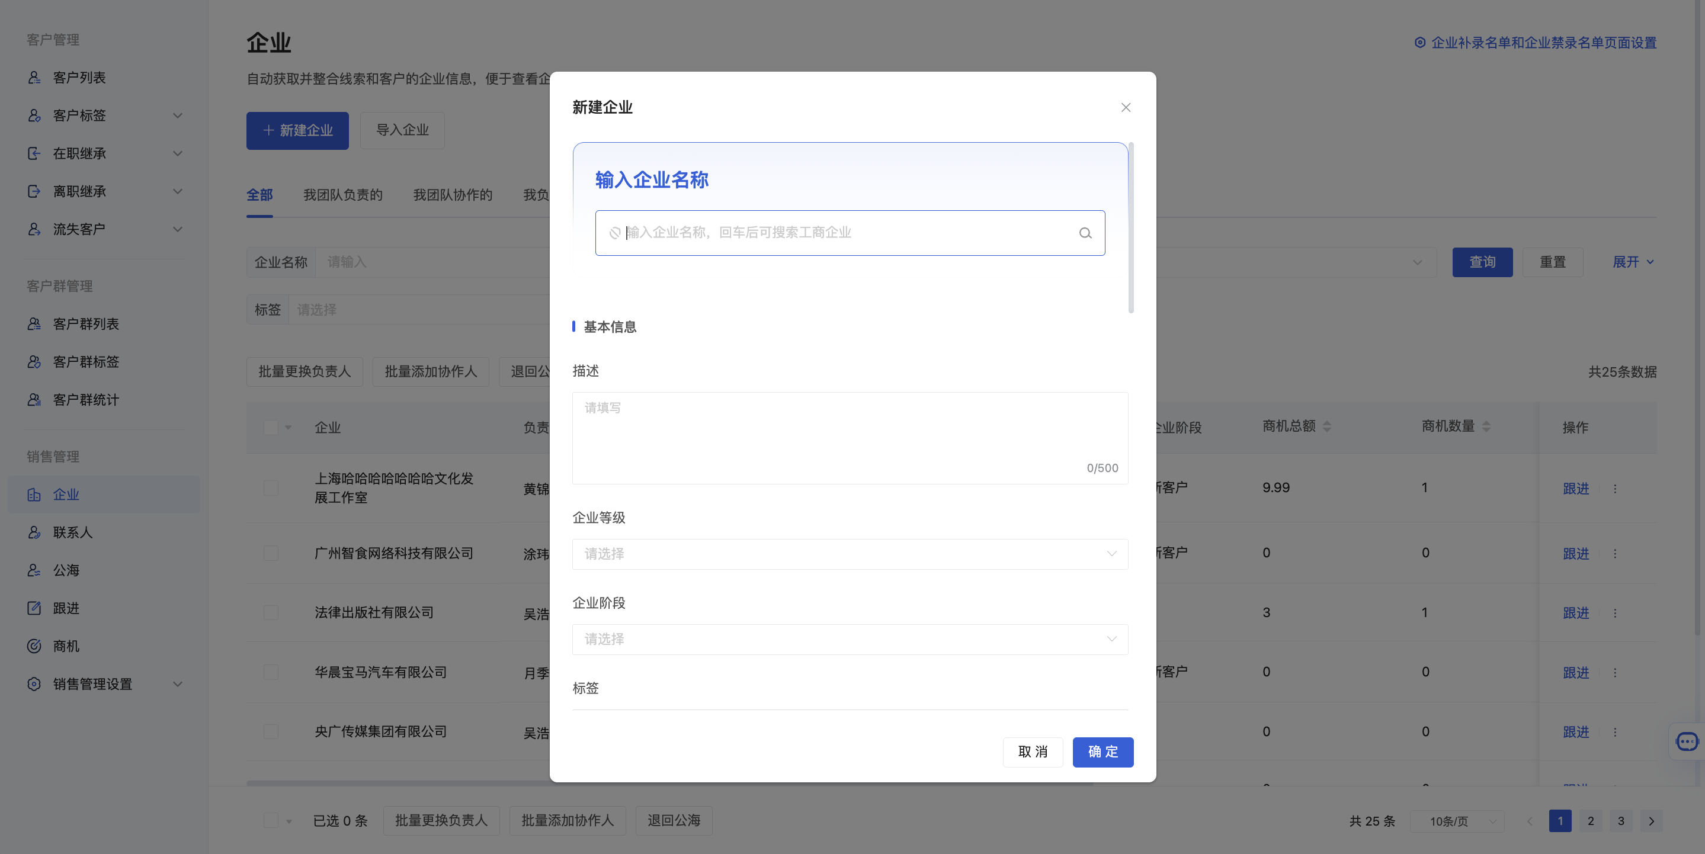Switch to the 我团队协作的 tab

(453, 195)
